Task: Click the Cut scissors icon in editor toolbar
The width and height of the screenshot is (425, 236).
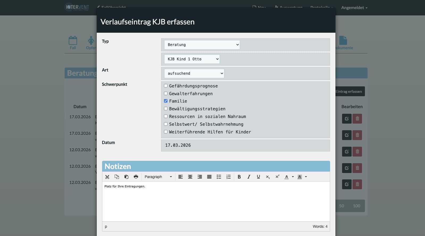Action: pyautogui.click(x=107, y=177)
